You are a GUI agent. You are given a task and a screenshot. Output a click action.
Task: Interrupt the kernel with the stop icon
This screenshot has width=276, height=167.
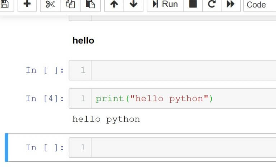click(193, 4)
